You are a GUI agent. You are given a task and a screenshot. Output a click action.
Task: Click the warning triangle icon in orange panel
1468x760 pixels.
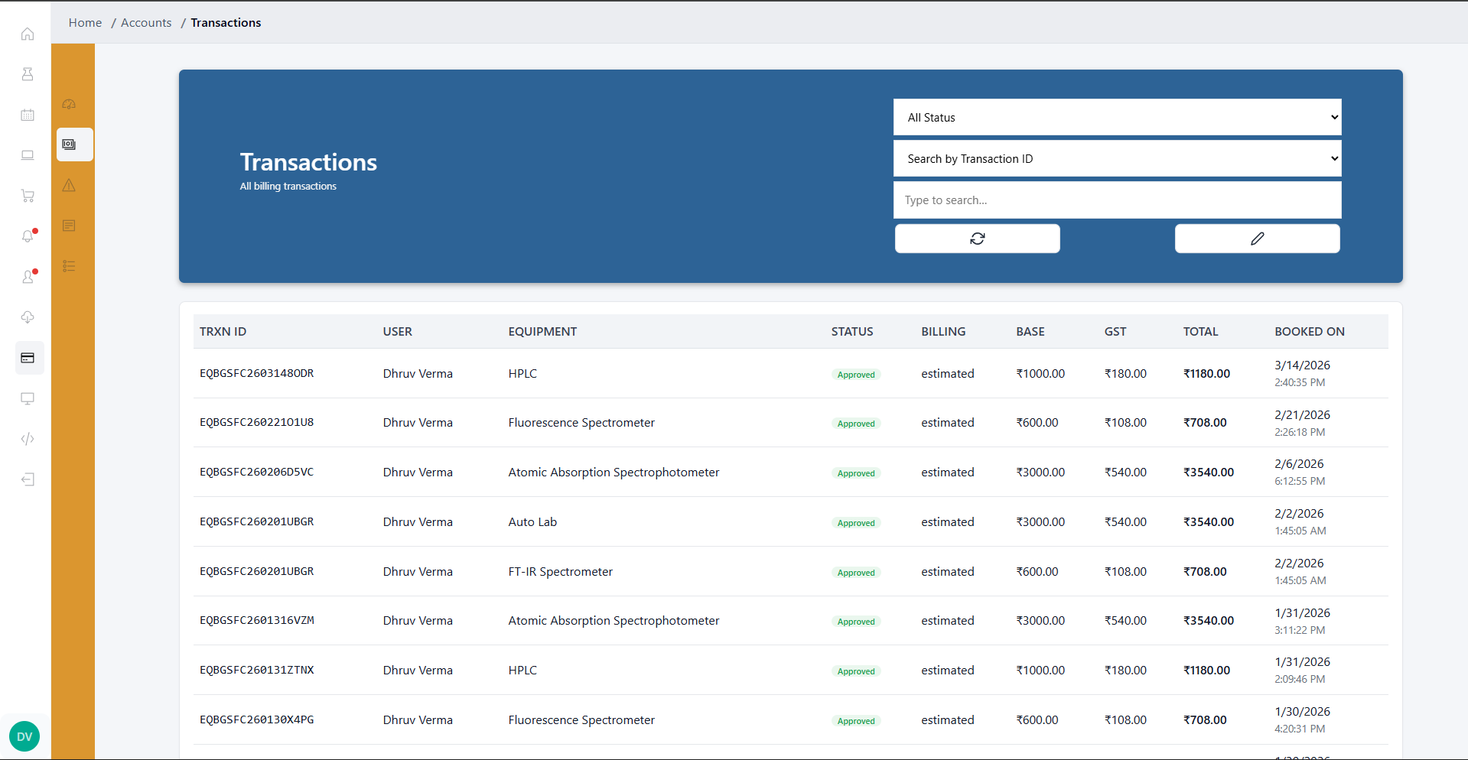(x=69, y=185)
